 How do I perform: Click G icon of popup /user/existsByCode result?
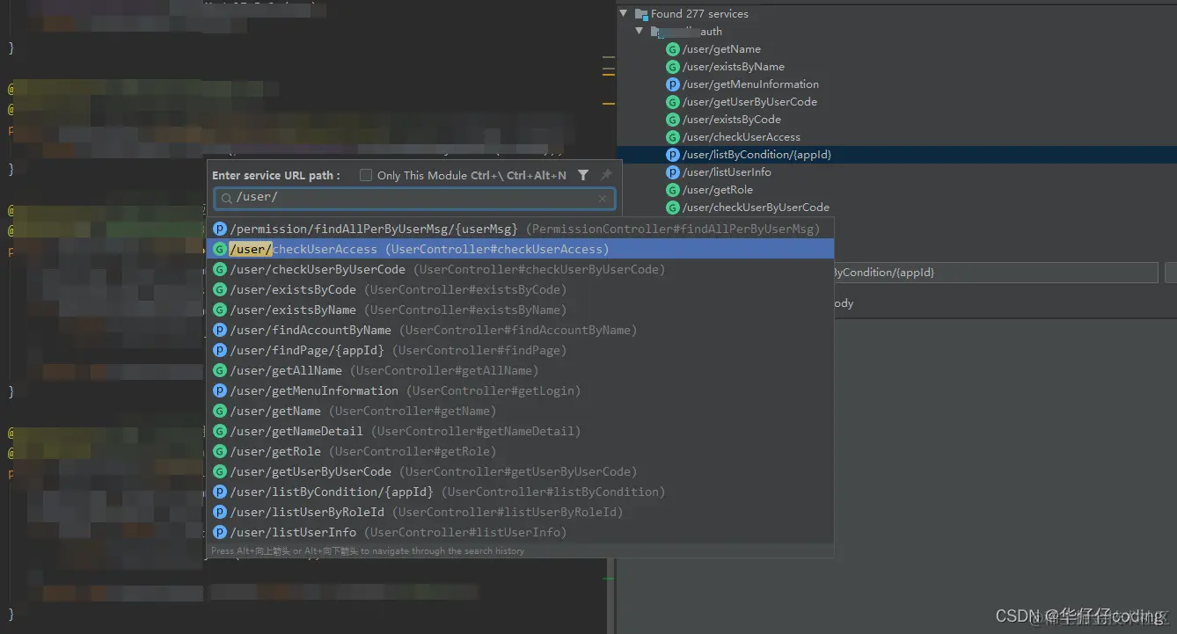221,289
